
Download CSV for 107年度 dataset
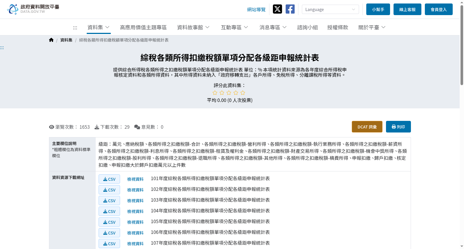tap(109, 243)
